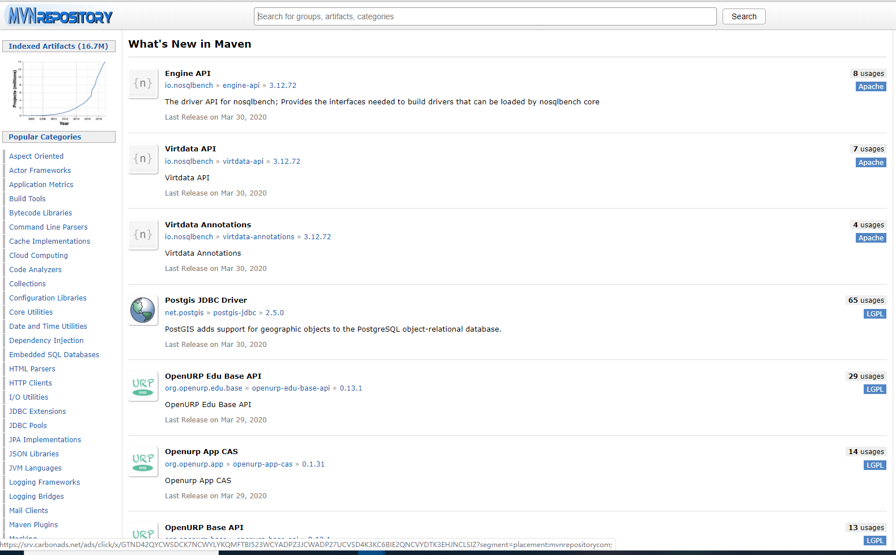Screen dimensions: 896x555
Task: View the 29 usages of OpenURP Edu Base
Action: (x=866, y=376)
